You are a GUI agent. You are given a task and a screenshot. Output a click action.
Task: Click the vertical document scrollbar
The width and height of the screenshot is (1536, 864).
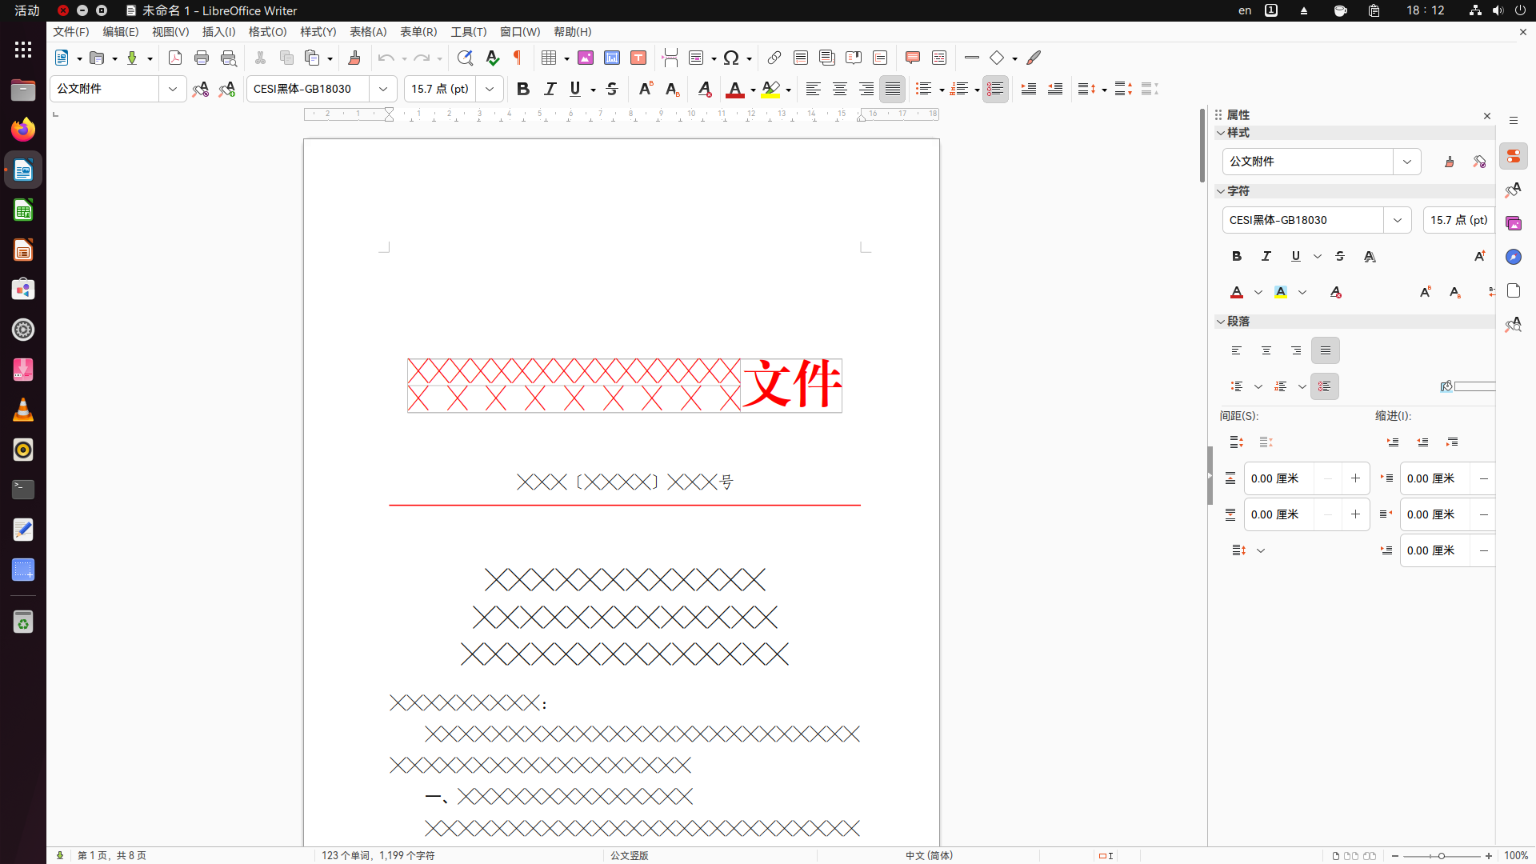click(x=1202, y=146)
